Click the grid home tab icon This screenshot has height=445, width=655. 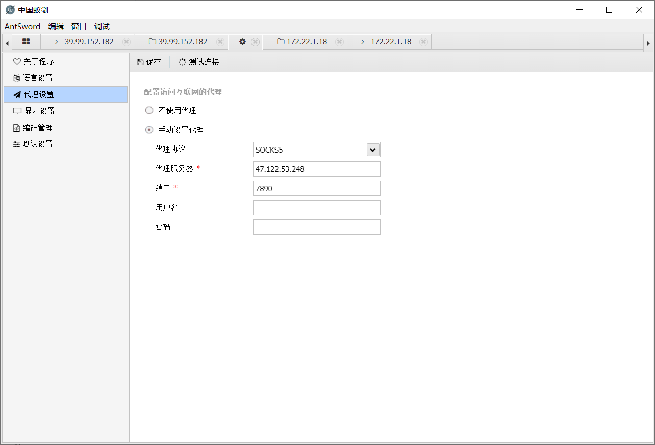coord(26,42)
